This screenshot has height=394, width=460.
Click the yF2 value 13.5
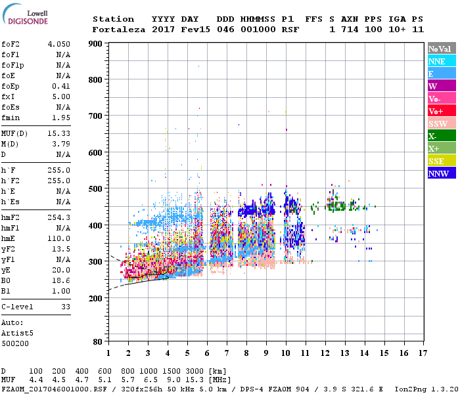point(61,249)
